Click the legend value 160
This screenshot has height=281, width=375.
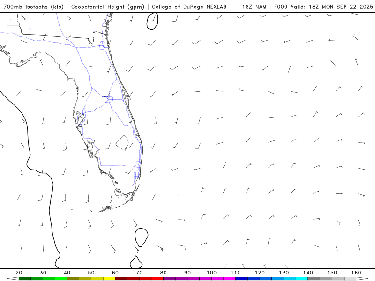356,273
